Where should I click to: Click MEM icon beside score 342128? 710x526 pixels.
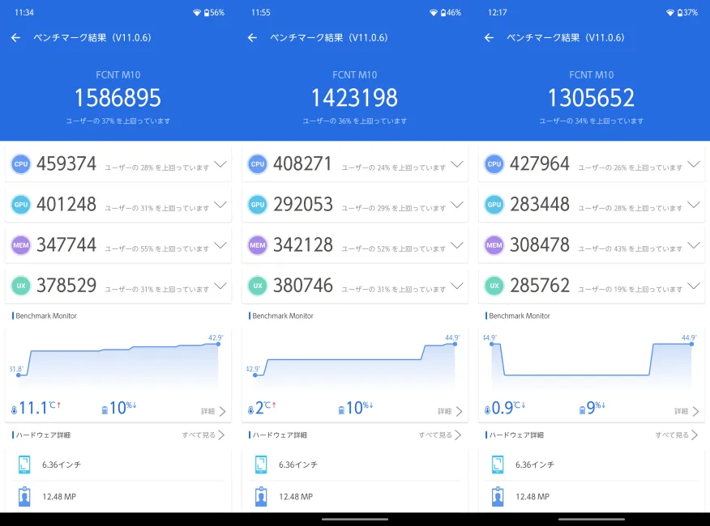(258, 245)
